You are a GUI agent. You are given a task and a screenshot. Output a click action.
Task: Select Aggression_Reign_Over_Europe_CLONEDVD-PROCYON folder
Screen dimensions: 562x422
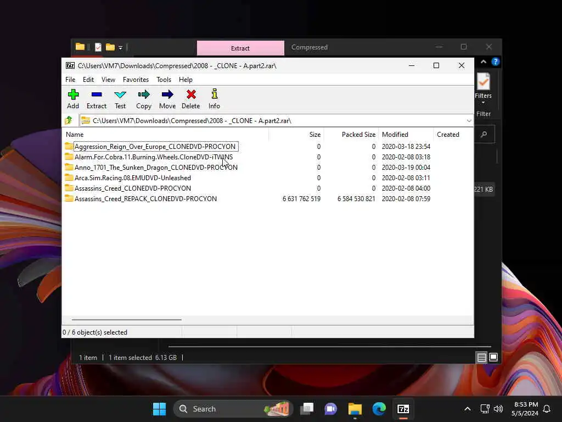pos(155,146)
